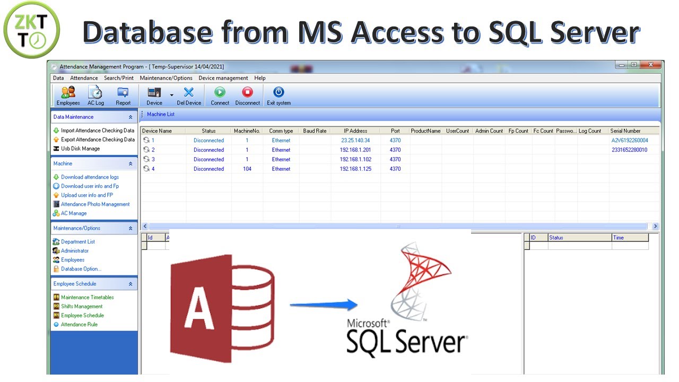Sort by IP Address column header
The image size is (679, 382).
(355, 131)
